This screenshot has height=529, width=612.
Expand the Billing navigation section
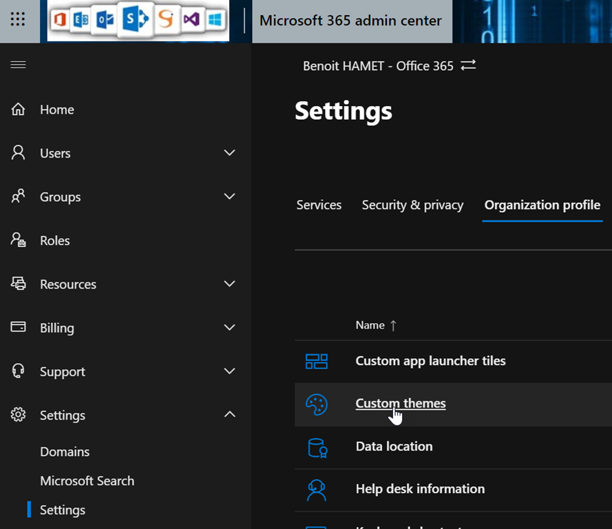coord(230,328)
